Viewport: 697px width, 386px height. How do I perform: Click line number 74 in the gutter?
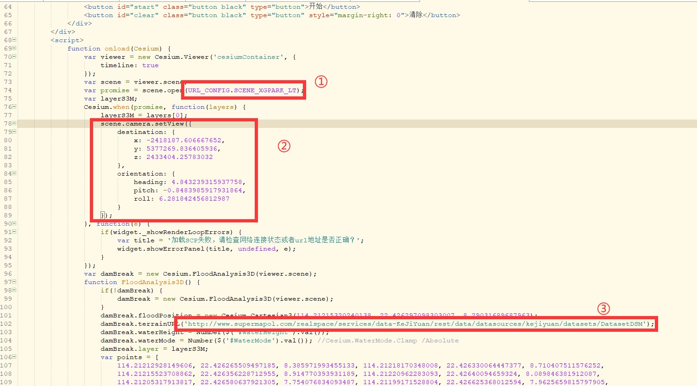coord(8,90)
